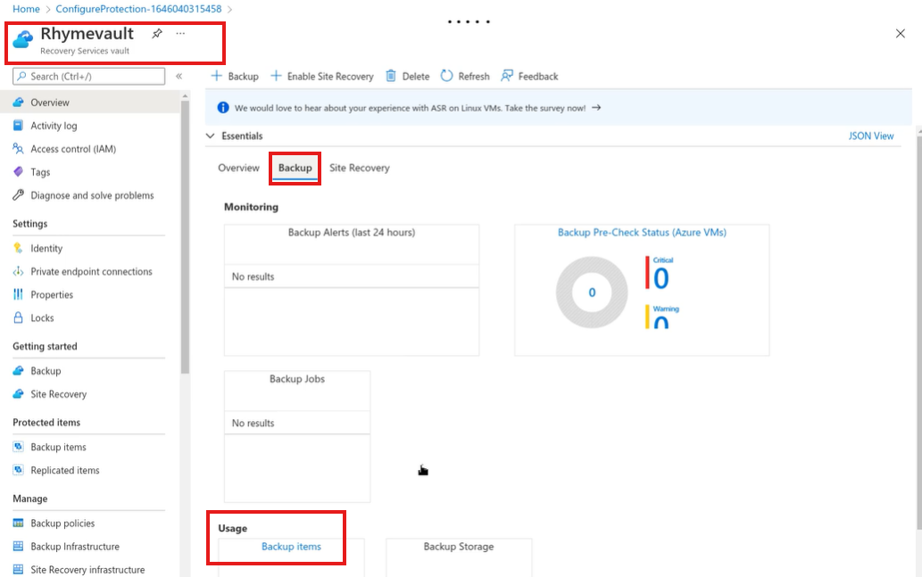
Task: Open the ConfigureProtection-1646040315458 breadcrumb link
Action: [138, 9]
